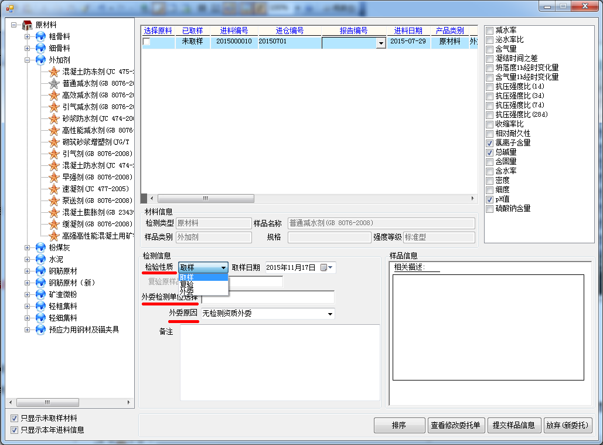Viewport: 603px width, 445px height.
Task: Expand the 细骨料 tree node
Action: (x=27, y=48)
